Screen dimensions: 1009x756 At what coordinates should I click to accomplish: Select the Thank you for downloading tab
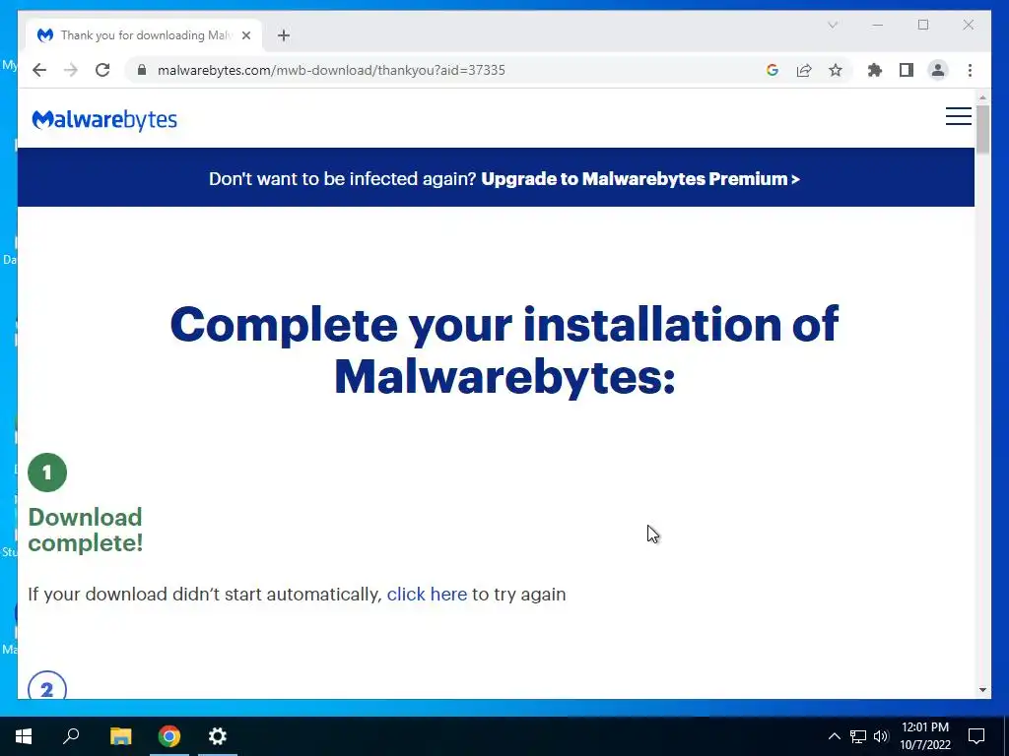(x=144, y=35)
